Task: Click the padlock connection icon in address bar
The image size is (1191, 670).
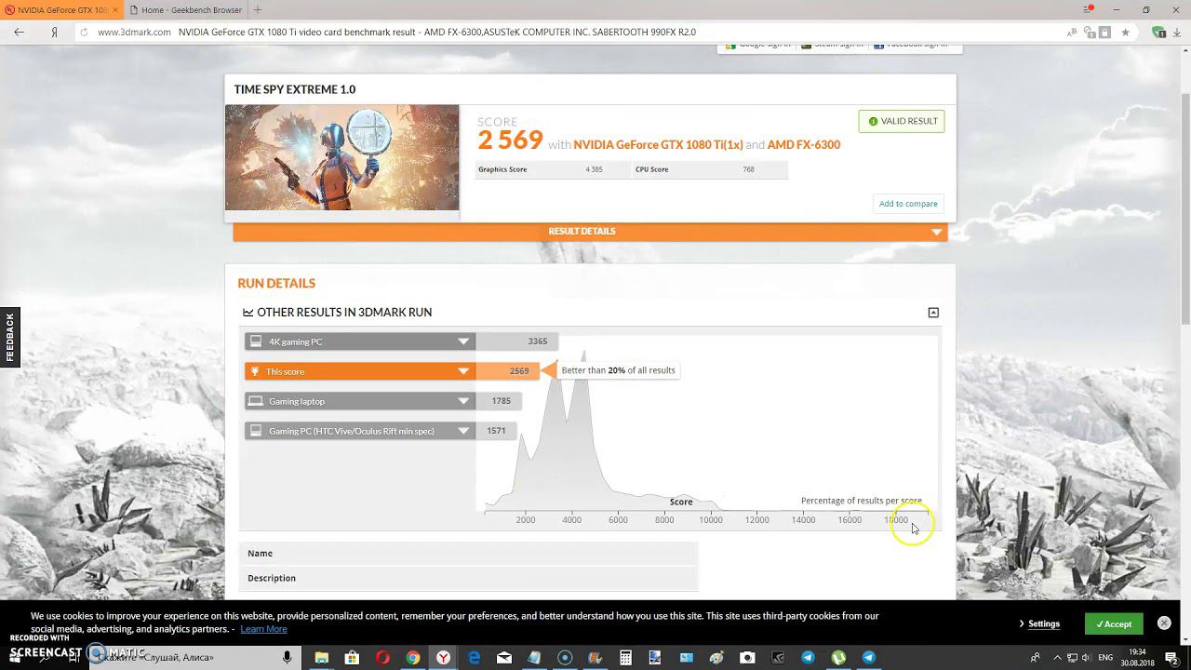Action: [1104, 32]
